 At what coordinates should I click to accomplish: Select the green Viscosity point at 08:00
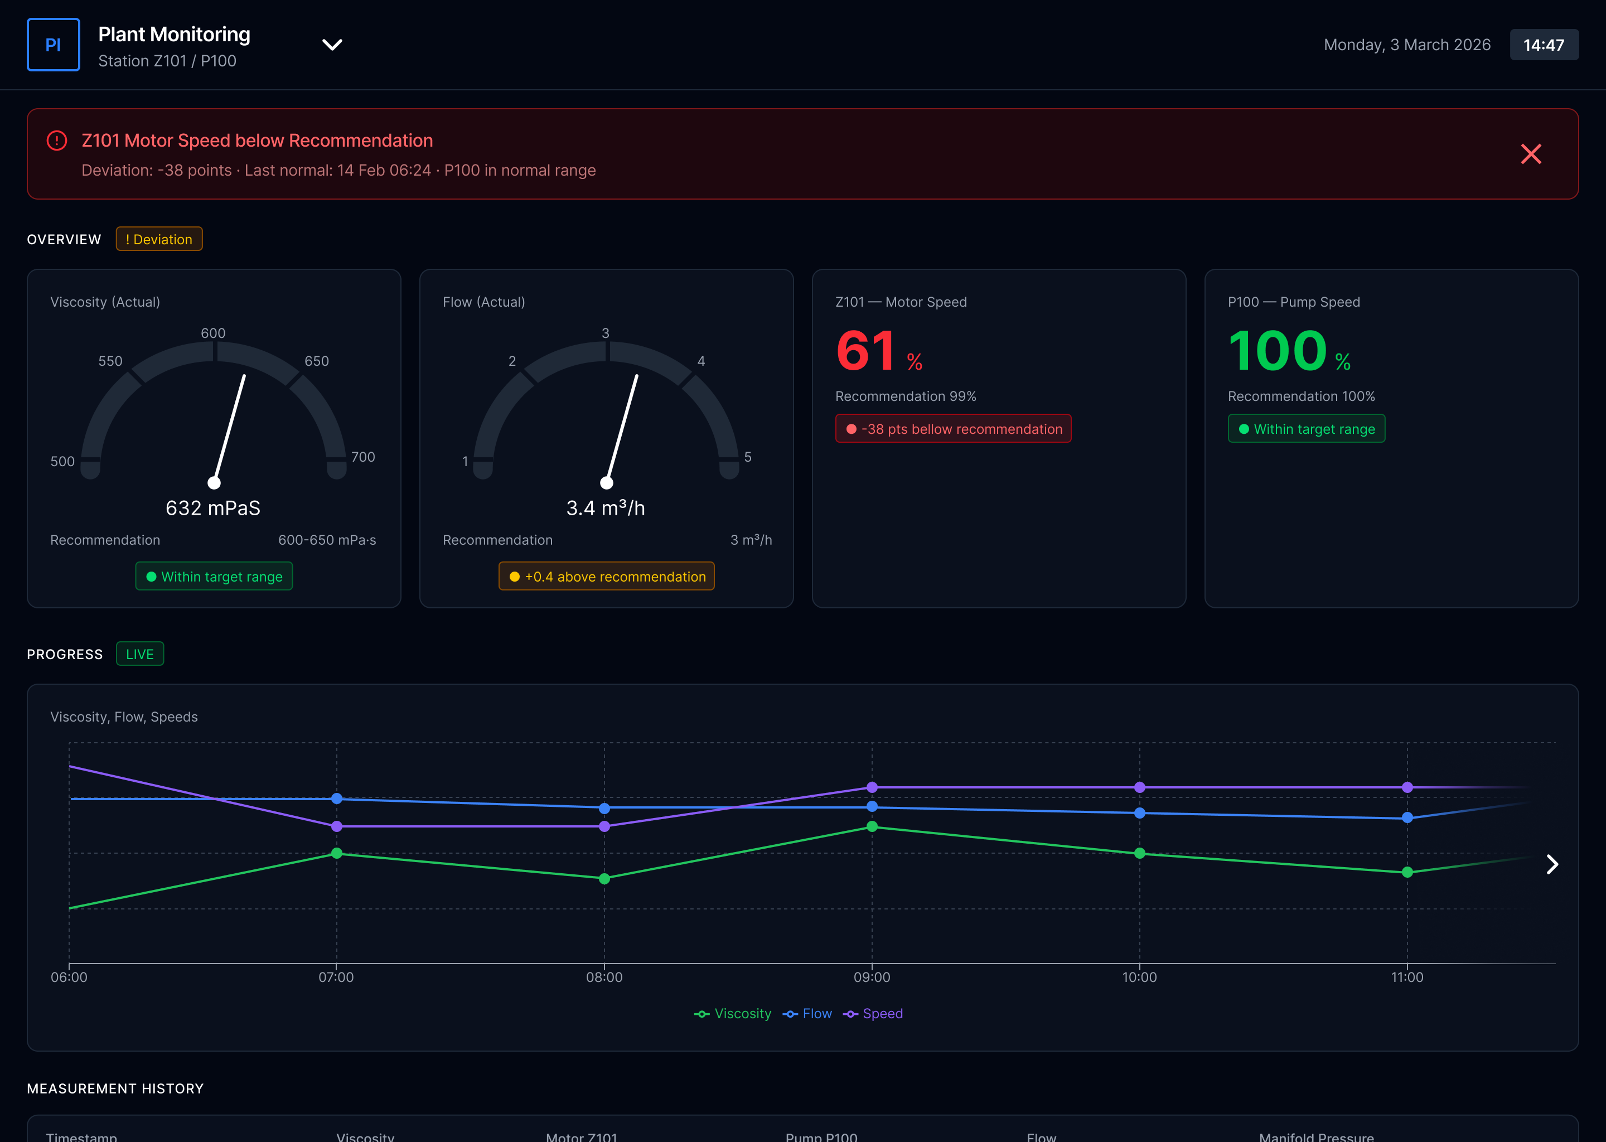coord(604,879)
